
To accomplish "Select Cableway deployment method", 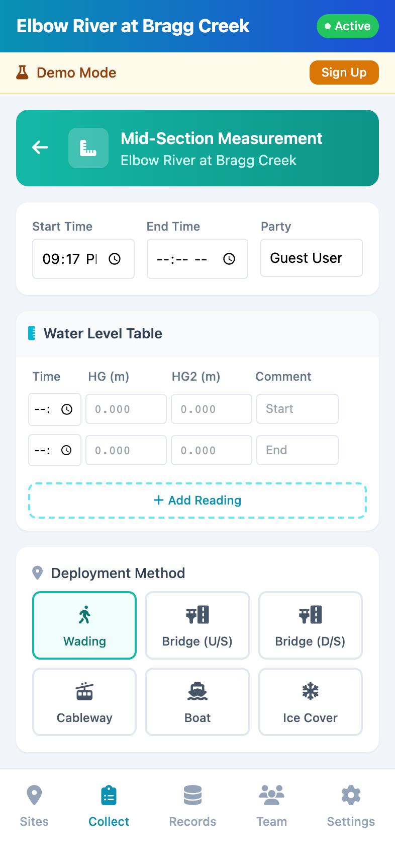I will [84, 702].
